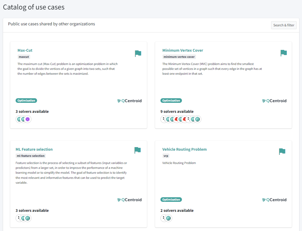Click the vrp tag chip
This screenshot has height=231, width=302.
tap(166, 156)
